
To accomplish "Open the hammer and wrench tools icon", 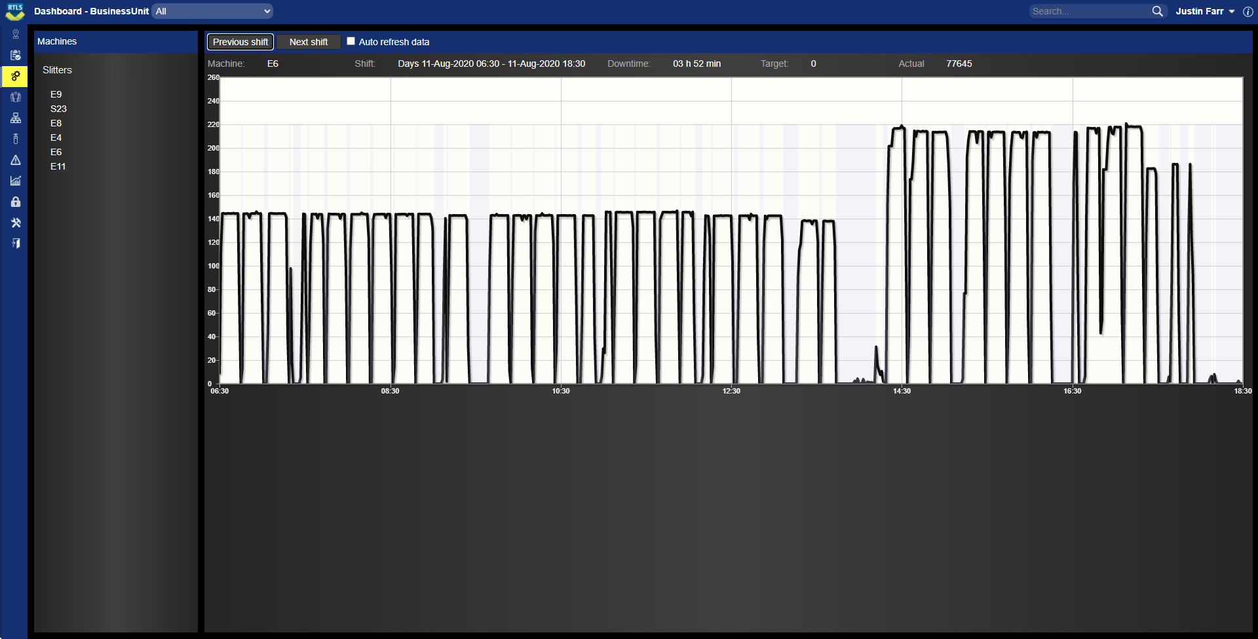I will click(x=16, y=223).
